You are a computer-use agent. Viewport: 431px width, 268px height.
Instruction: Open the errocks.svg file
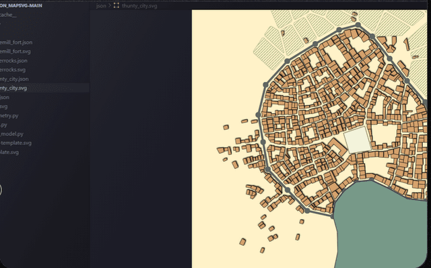13,70
